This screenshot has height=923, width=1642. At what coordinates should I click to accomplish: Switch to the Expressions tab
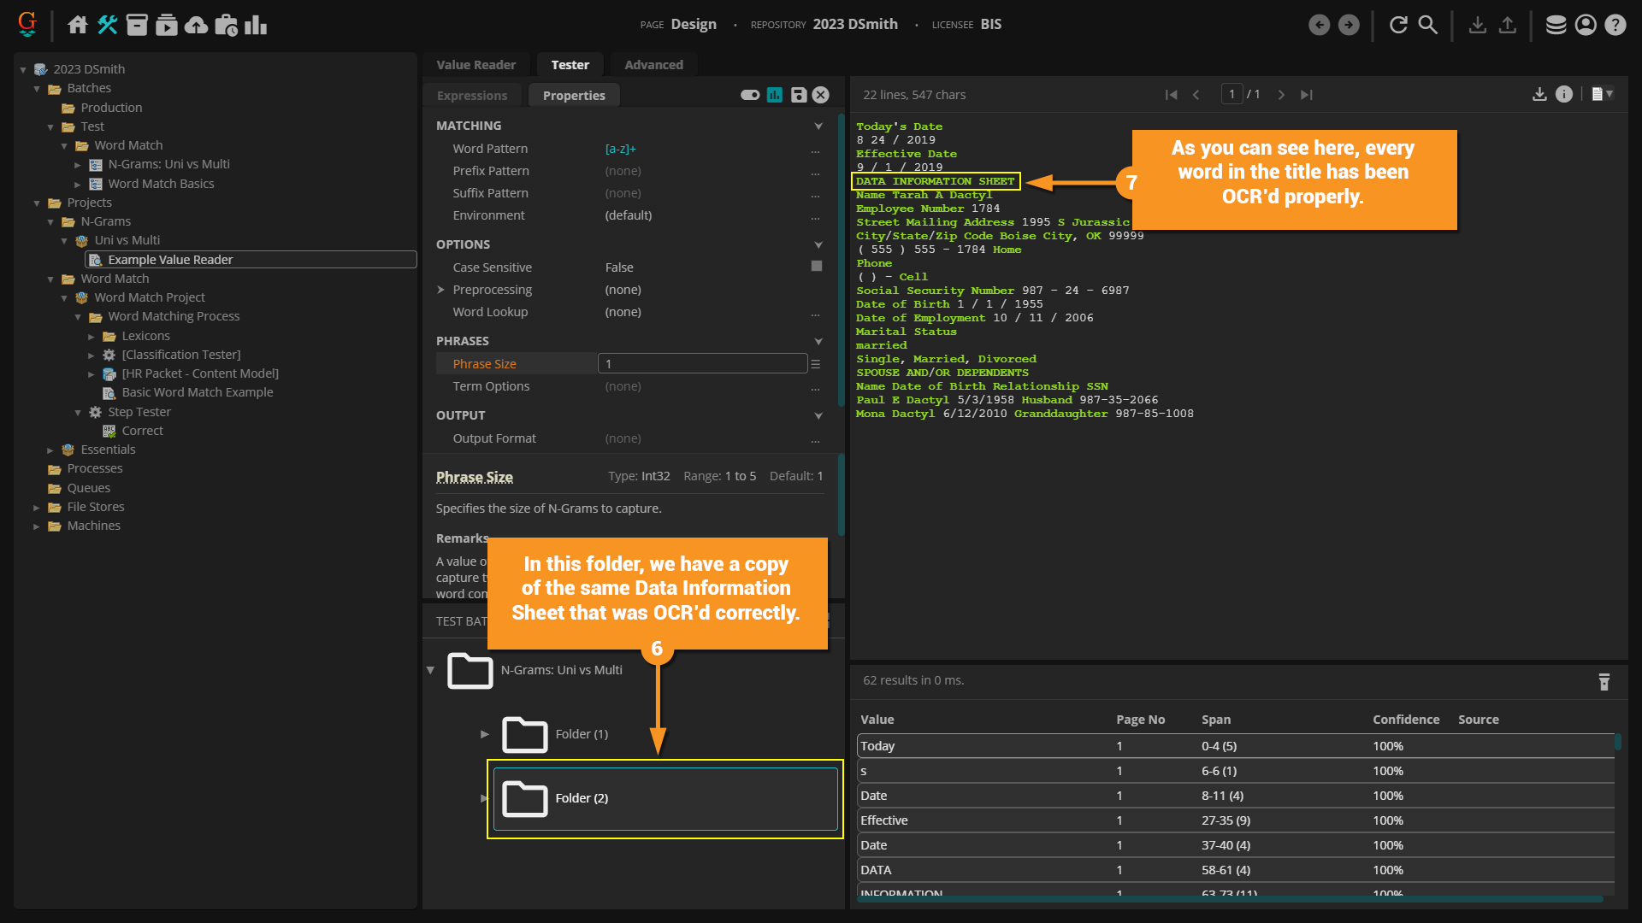472,95
